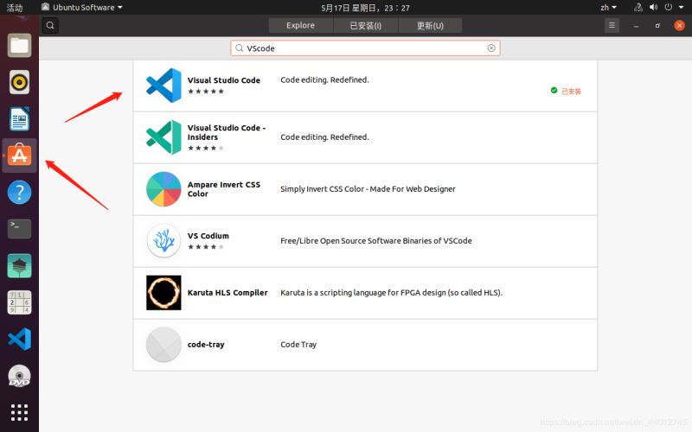Open the Files app from the dock
692x432 pixels.
19,45
